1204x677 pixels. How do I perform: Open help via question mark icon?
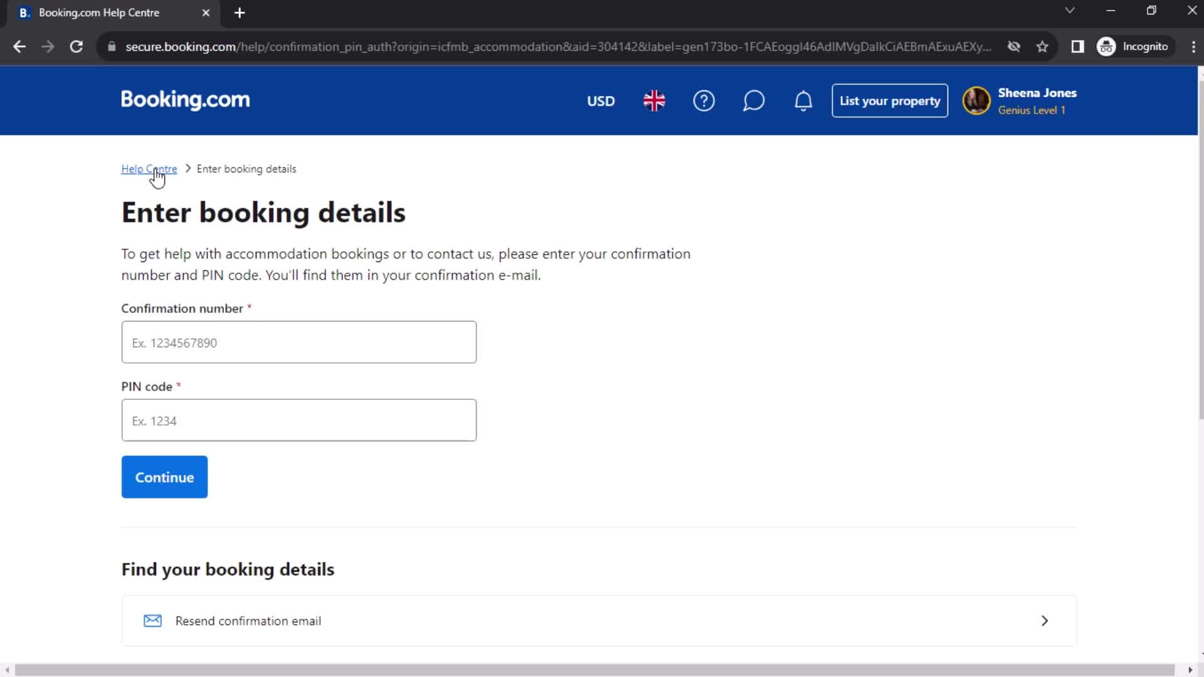[x=704, y=101]
